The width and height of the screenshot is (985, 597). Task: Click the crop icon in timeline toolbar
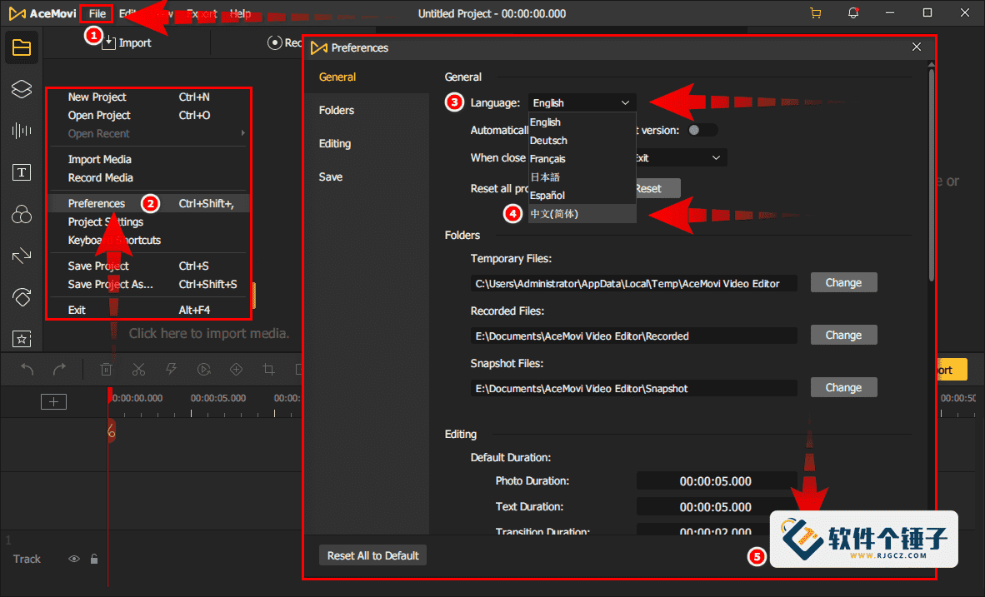(268, 370)
